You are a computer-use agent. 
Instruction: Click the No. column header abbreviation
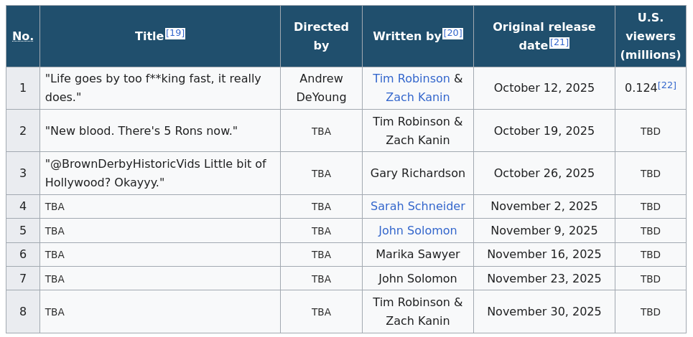click(23, 37)
